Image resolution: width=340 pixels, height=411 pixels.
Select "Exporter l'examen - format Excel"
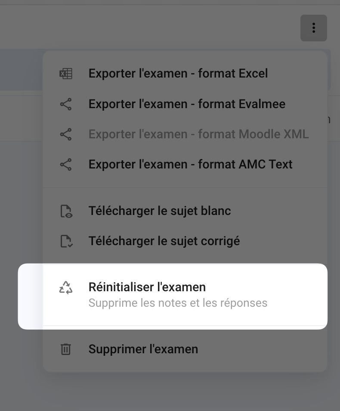click(178, 74)
